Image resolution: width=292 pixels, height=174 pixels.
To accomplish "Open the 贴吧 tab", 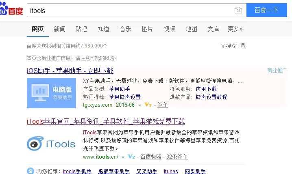I will [x=81, y=29].
